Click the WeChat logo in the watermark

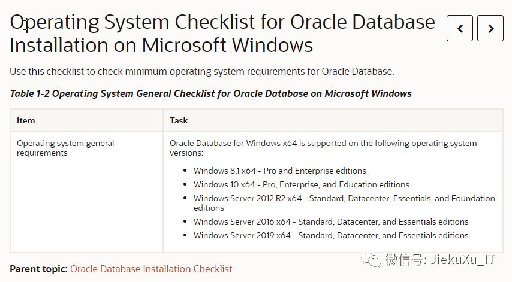[x=374, y=259]
